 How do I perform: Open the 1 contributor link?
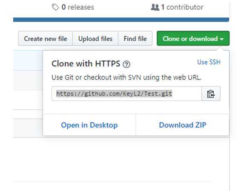[x=177, y=7]
